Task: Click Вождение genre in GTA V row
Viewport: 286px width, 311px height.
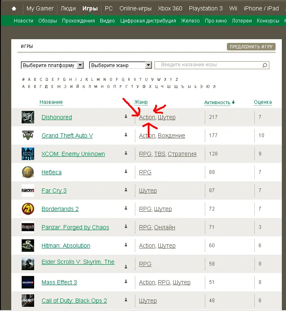Action: click(x=172, y=135)
